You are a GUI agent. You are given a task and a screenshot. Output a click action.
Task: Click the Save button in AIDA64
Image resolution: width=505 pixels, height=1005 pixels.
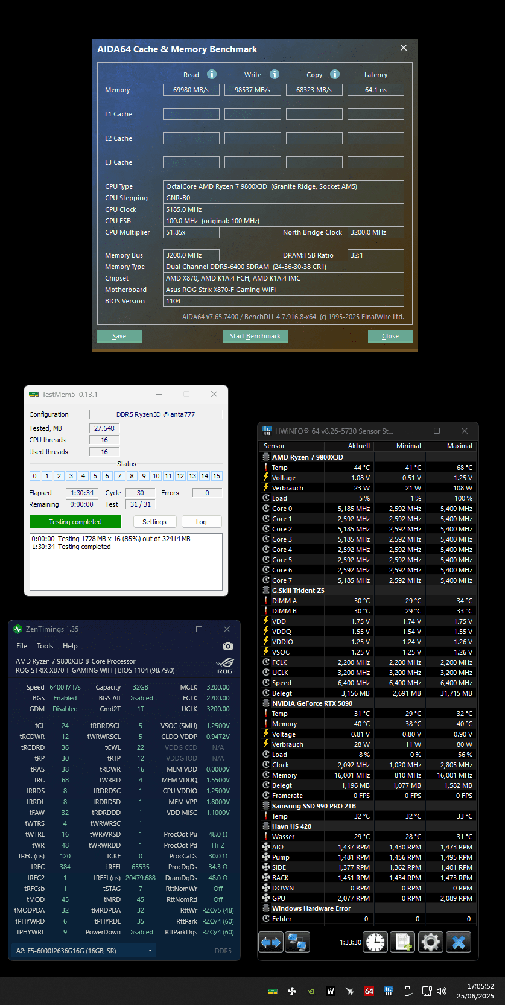(119, 336)
